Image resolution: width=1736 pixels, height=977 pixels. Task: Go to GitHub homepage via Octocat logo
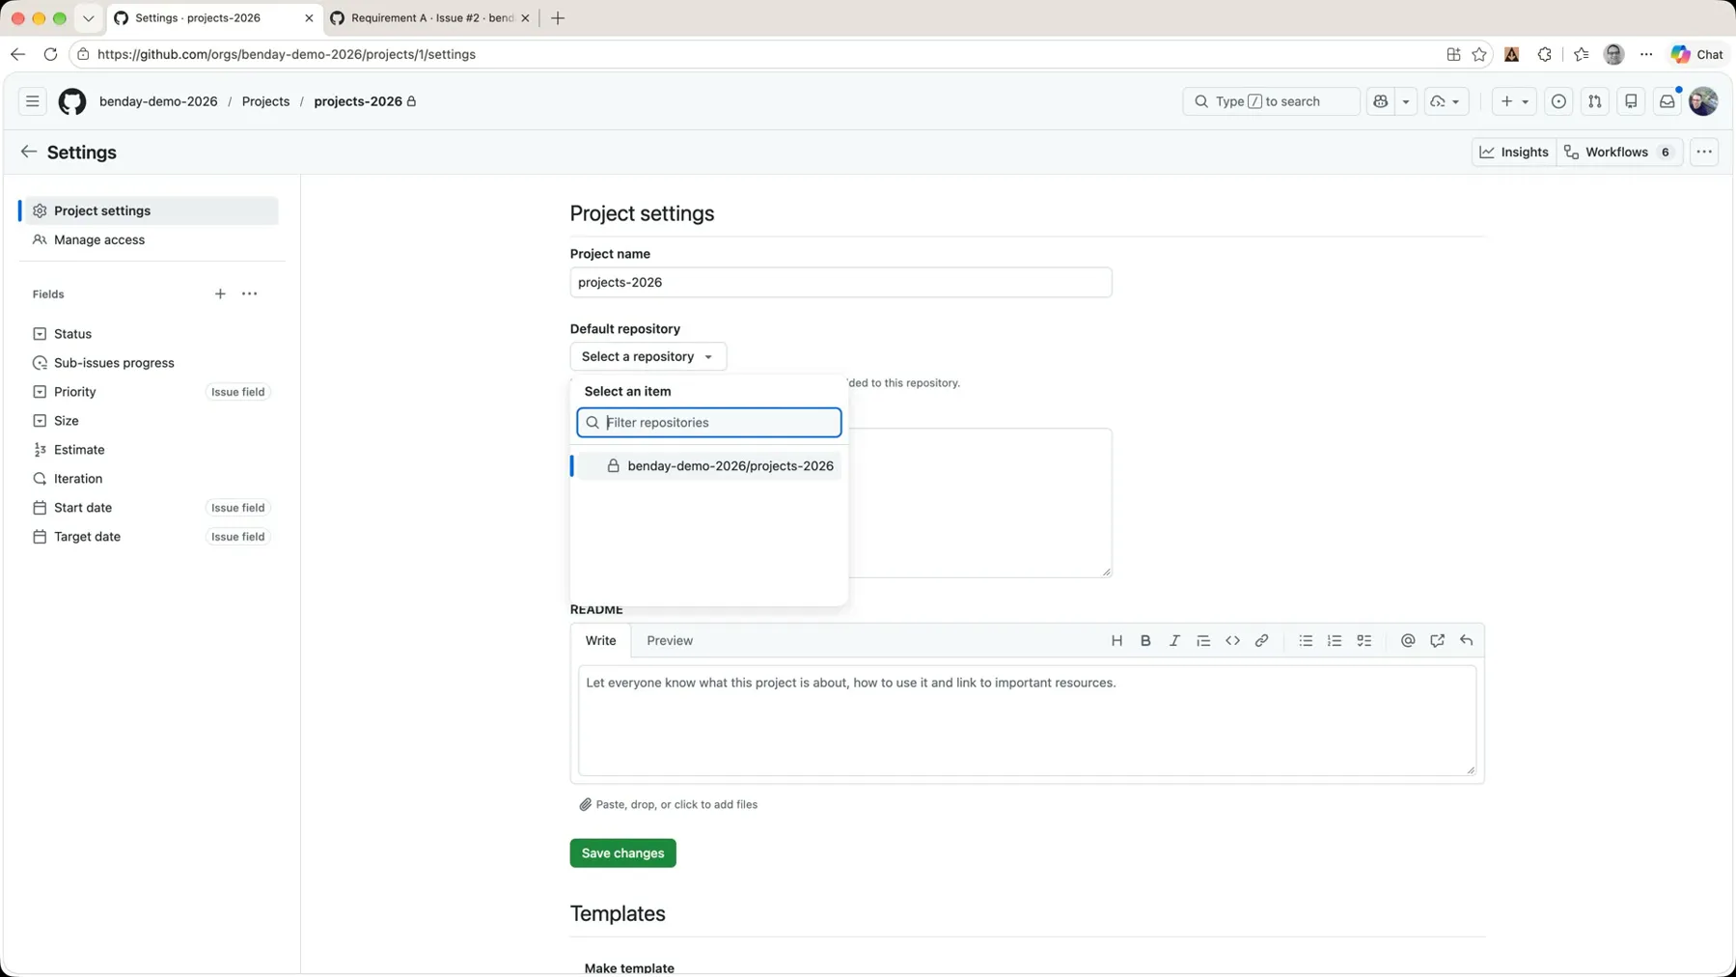(72, 101)
